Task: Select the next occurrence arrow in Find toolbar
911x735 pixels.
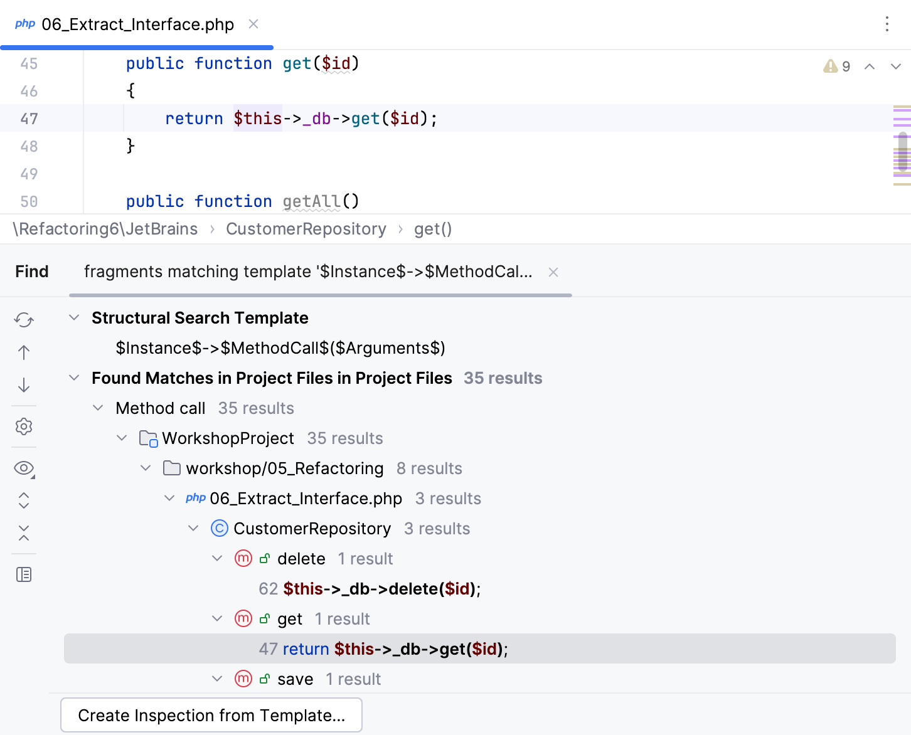Action: (x=24, y=385)
